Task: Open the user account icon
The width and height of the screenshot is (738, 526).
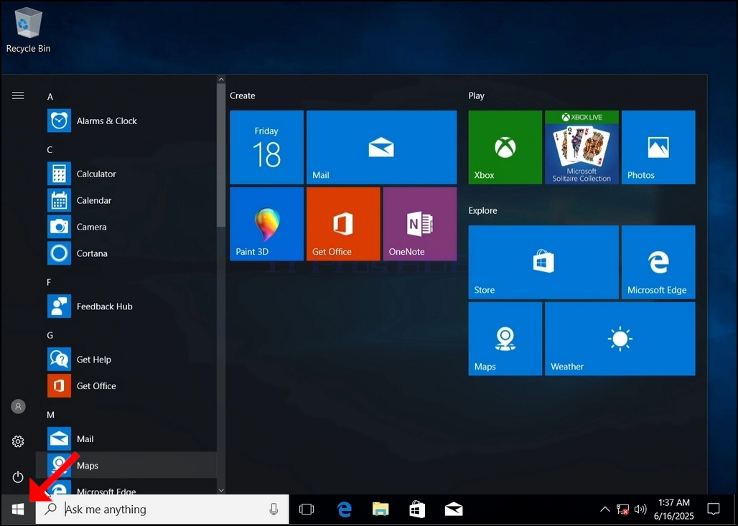Action: click(18, 406)
